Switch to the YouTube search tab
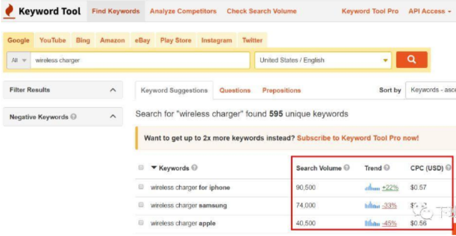 (x=52, y=40)
